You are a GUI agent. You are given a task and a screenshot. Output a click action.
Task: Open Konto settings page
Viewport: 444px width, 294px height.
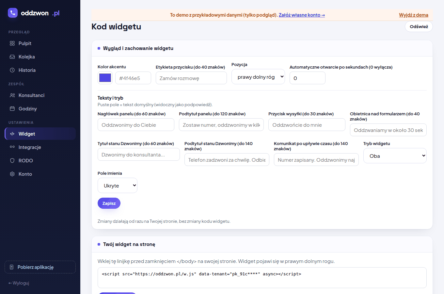point(40,174)
